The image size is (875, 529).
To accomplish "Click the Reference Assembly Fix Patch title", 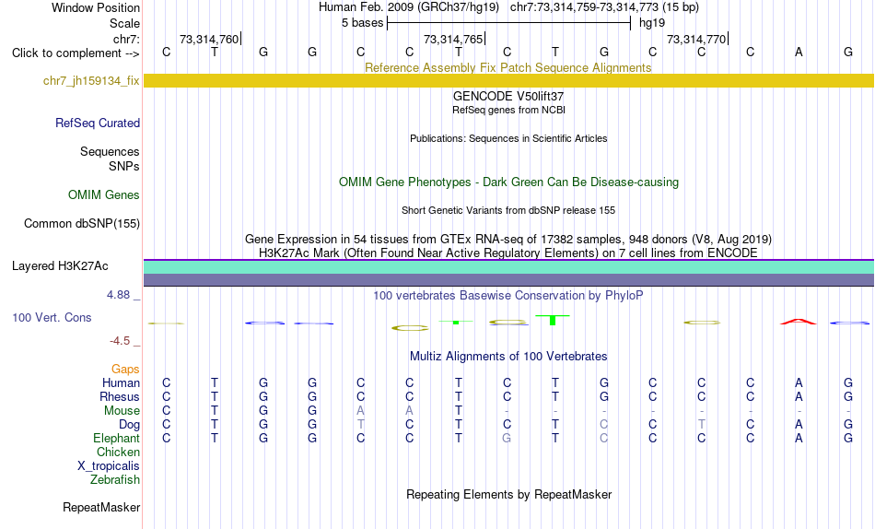I will pyautogui.click(x=508, y=67).
